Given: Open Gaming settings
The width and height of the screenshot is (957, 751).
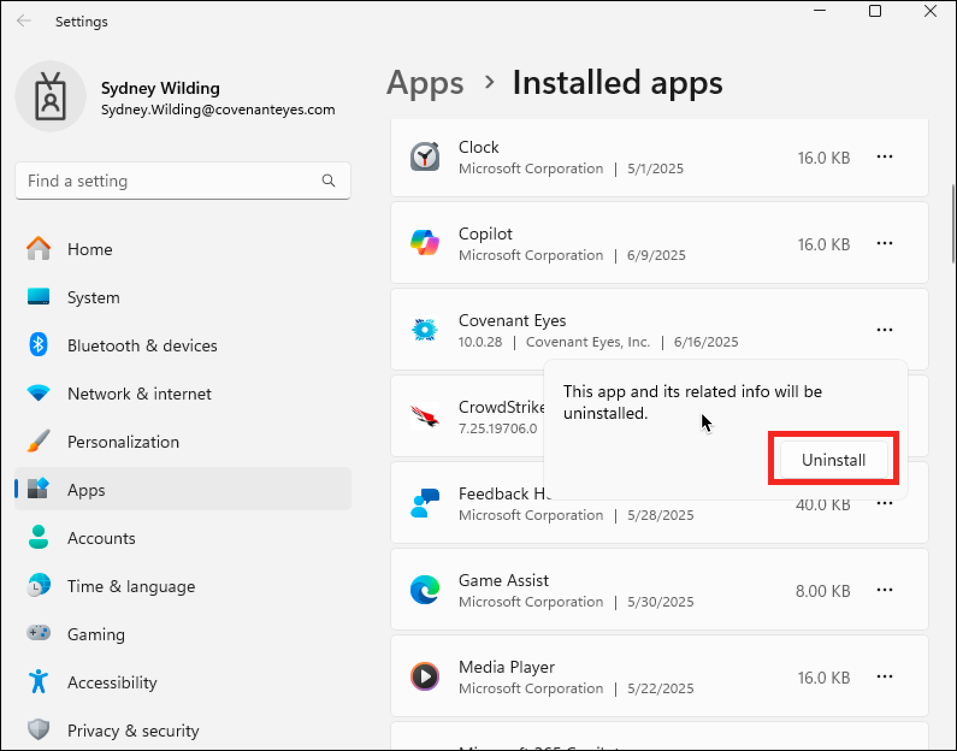Looking at the screenshot, I should [x=183, y=634].
